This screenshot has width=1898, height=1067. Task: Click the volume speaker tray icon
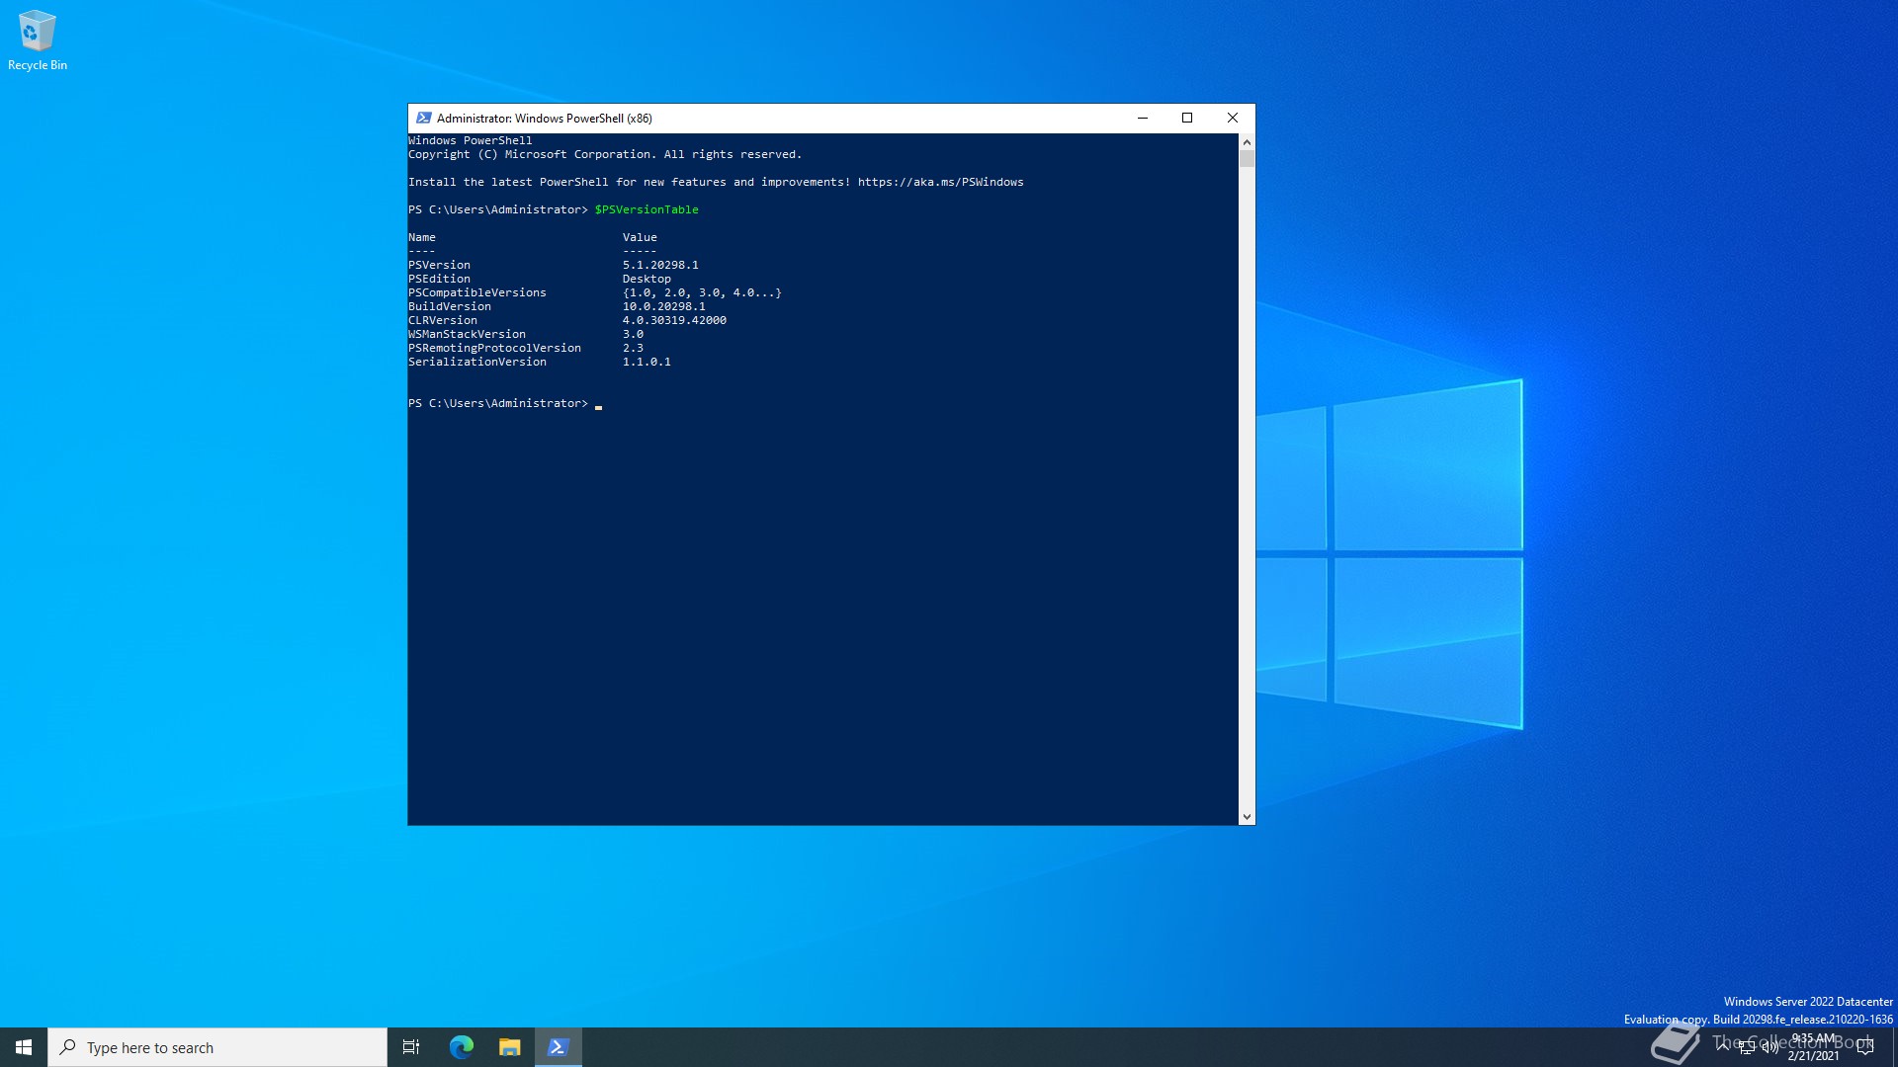(x=1770, y=1047)
